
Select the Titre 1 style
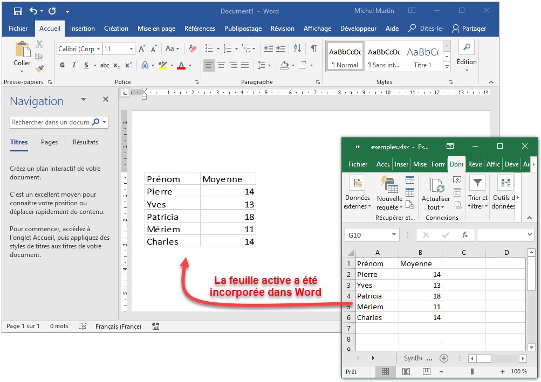422,57
